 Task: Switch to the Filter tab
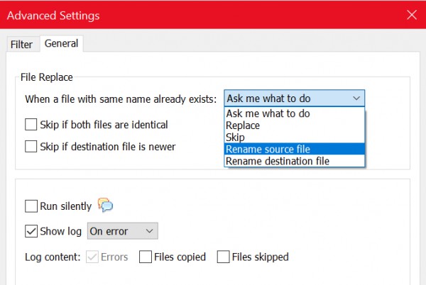(21, 45)
